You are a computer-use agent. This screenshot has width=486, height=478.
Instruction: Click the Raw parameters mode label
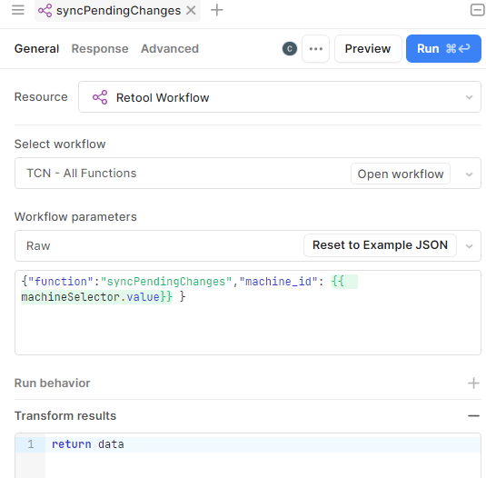38,246
